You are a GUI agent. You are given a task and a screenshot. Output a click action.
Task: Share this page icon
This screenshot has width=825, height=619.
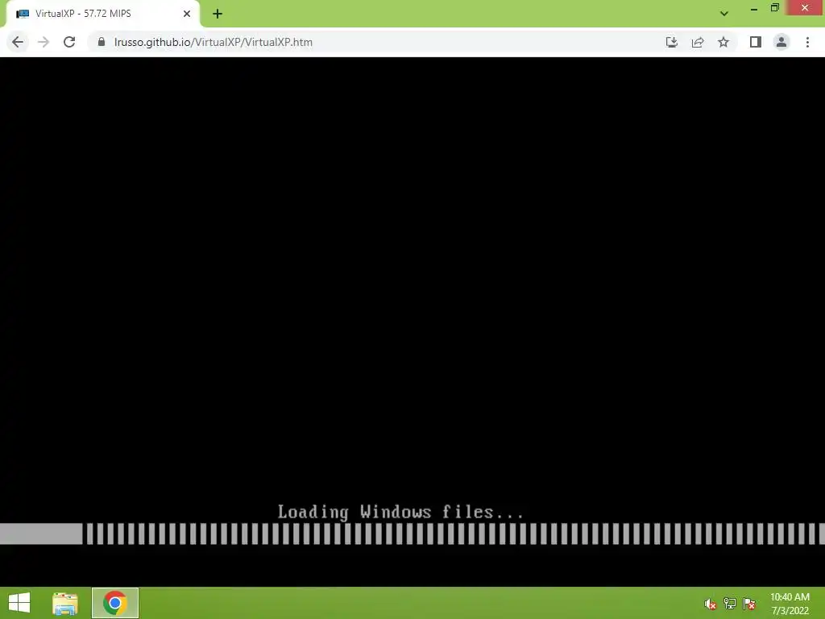click(698, 42)
